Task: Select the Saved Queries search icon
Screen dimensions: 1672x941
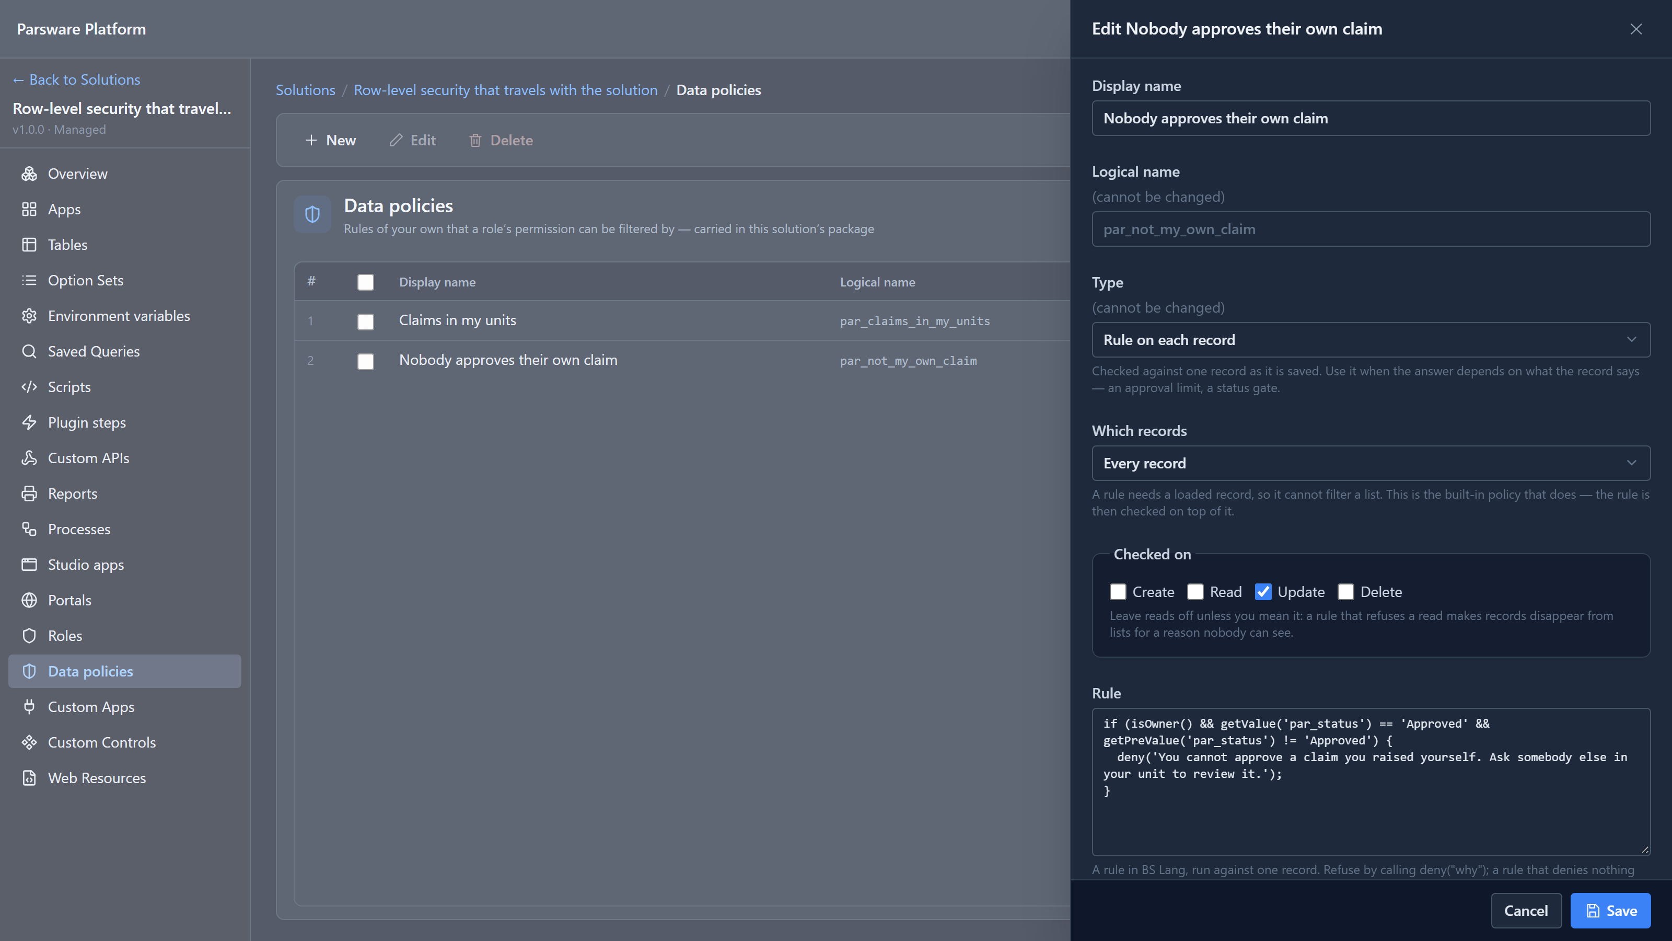Action: [x=29, y=351]
